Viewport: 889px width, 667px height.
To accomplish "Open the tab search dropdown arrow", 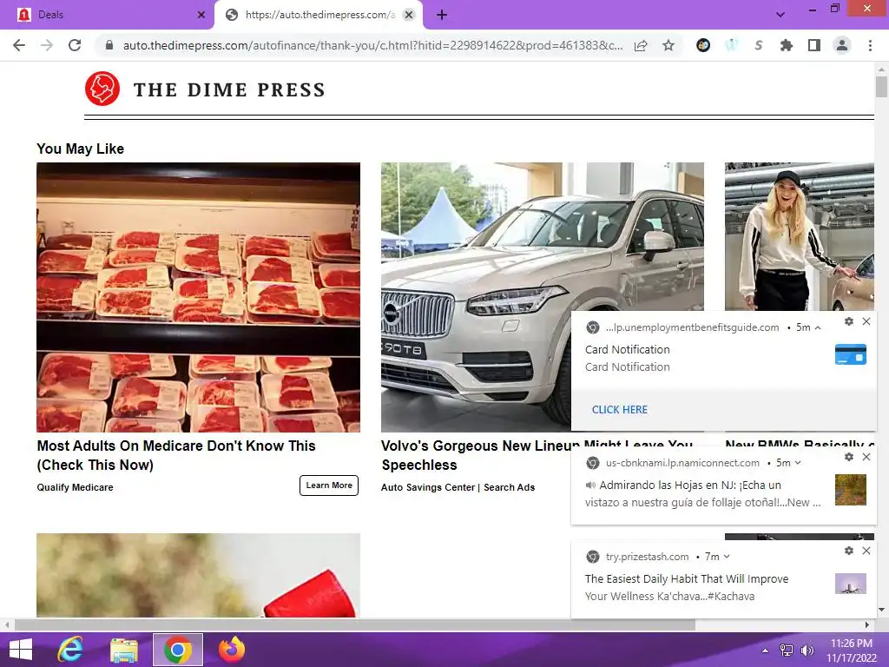I will [780, 16].
